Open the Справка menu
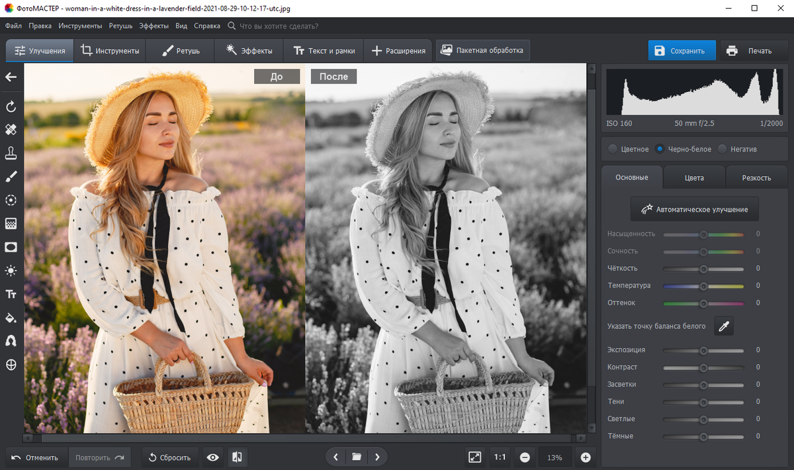 (x=207, y=26)
